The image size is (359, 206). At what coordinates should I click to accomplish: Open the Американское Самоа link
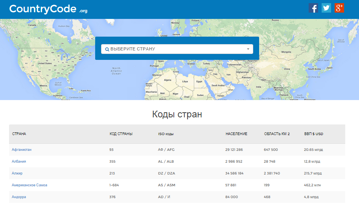29,185
